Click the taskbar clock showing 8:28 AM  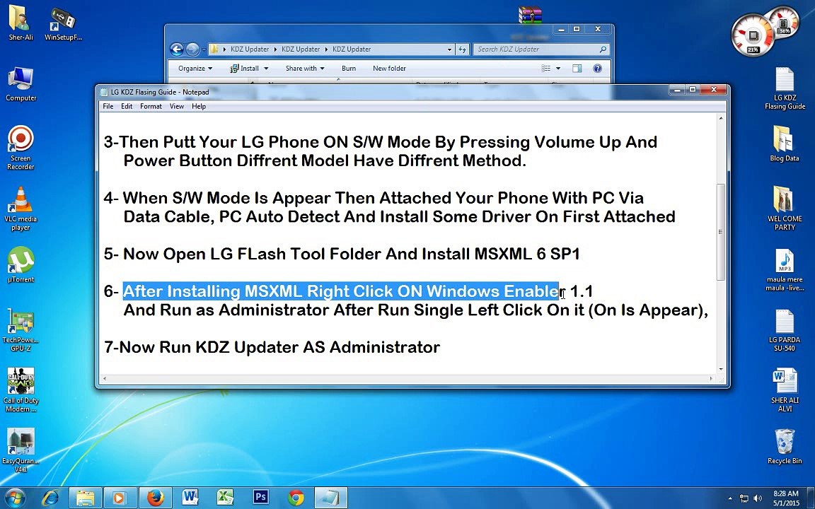click(x=785, y=498)
